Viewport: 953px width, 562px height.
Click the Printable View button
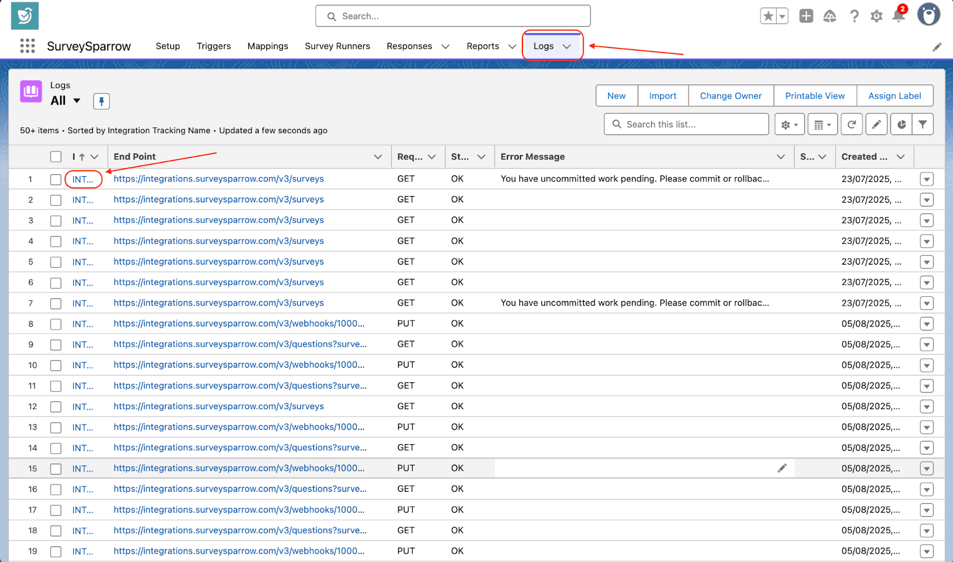815,96
